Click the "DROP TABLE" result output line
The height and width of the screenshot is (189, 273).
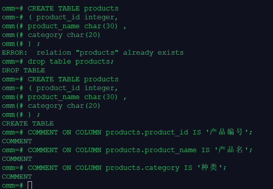point(23,70)
